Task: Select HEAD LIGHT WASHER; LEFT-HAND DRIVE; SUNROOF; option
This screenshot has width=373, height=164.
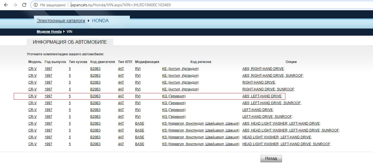Action: coord(287,144)
